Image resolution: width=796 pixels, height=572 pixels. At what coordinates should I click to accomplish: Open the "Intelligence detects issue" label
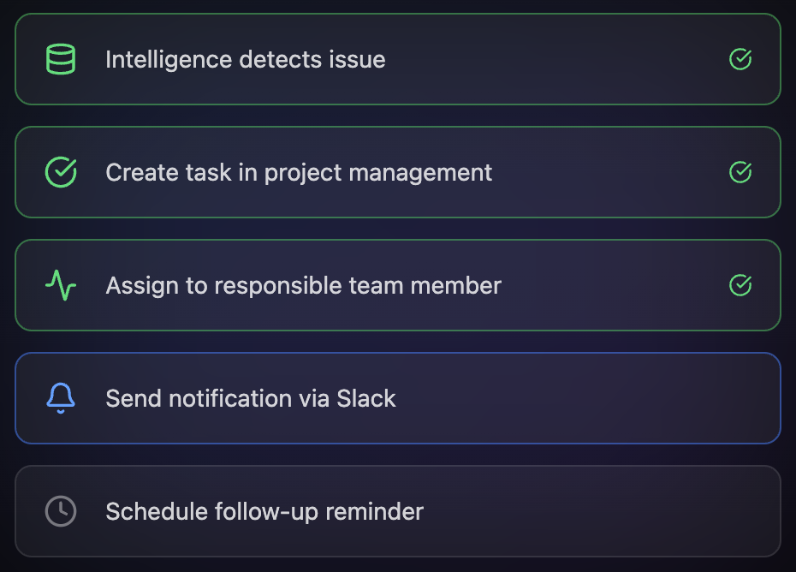pyautogui.click(x=245, y=60)
